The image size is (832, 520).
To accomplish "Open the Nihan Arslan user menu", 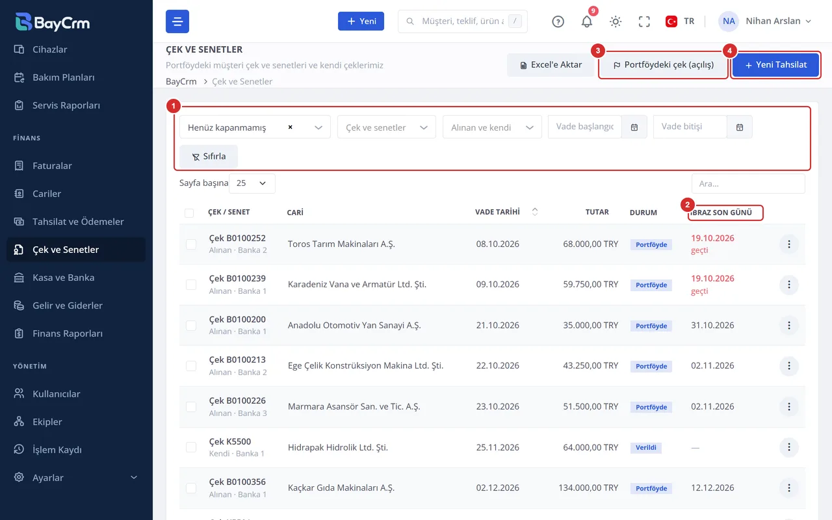I will (766, 21).
